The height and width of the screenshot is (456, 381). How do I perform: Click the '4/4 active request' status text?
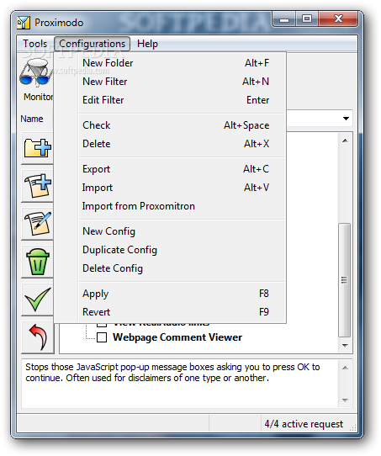tap(304, 424)
